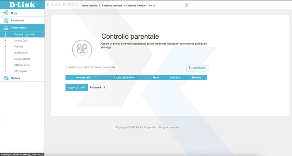Click the Gestione sidebar icon
Image resolution: width=292 pixels, height=156 pixels.
(x=6, y=78)
